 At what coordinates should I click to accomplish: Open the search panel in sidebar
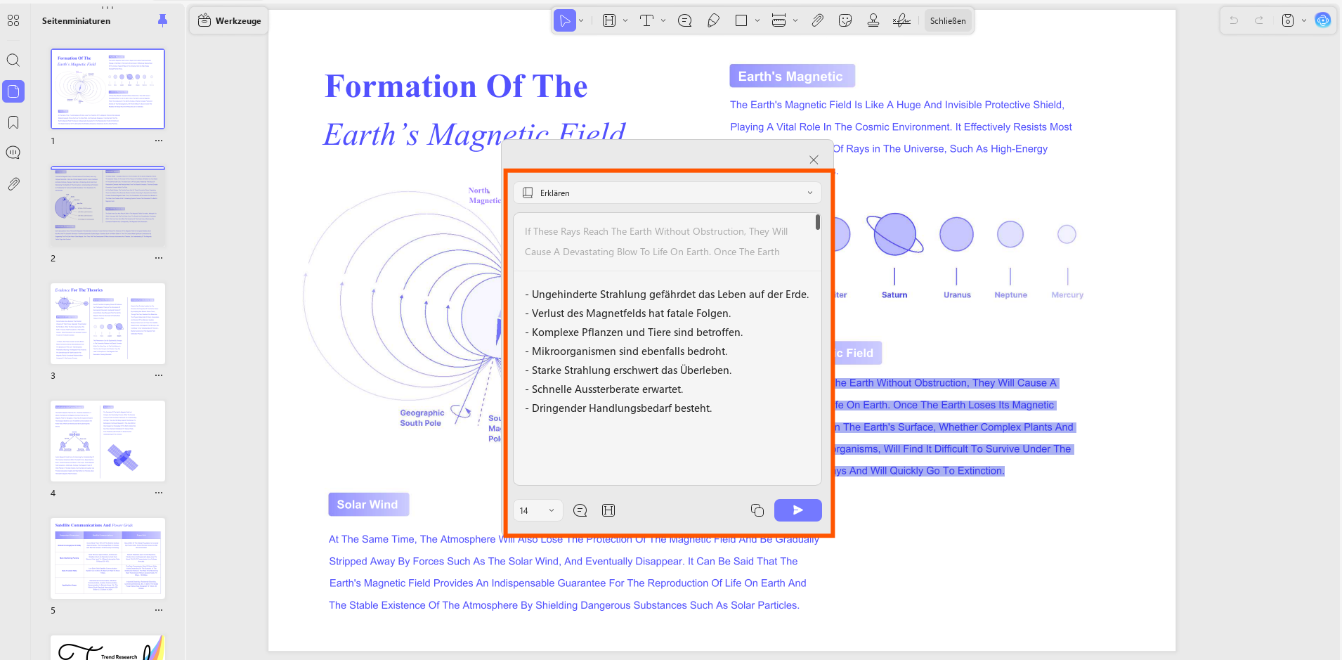pos(13,60)
